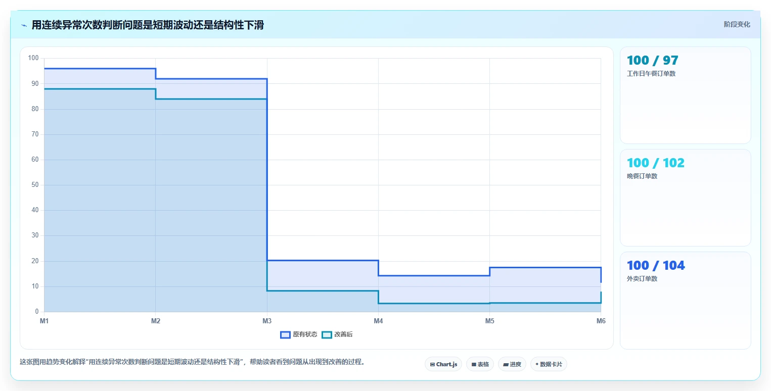Click the M6 axis label
Screen dimensions: 771x391
click(x=601, y=321)
